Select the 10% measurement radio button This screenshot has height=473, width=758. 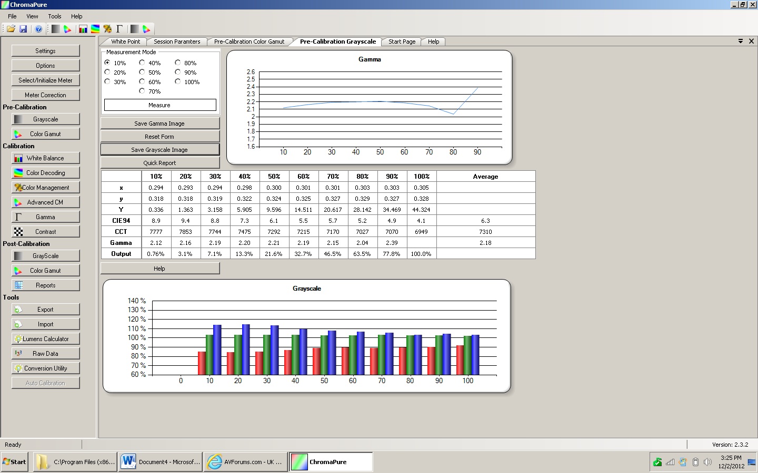click(x=107, y=63)
